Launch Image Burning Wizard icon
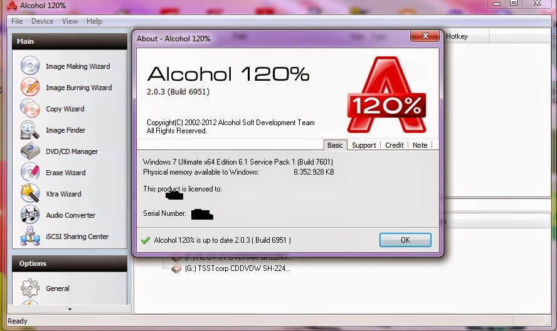 pyautogui.click(x=30, y=87)
